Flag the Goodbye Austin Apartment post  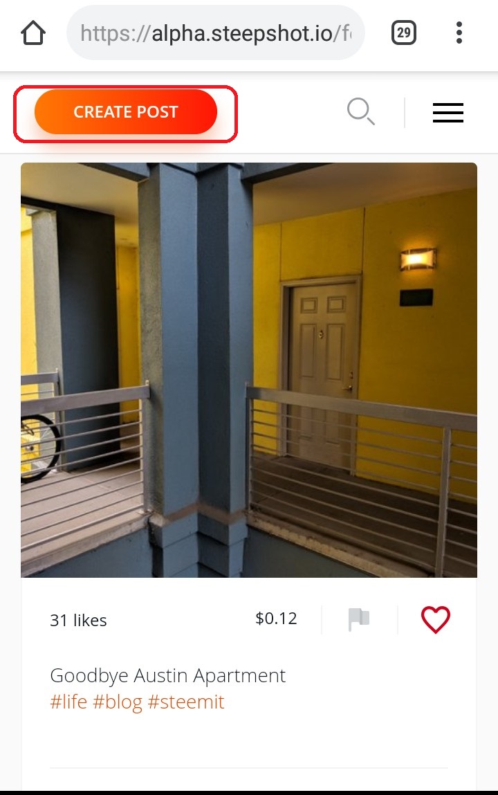pyautogui.click(x=359, y=619)
